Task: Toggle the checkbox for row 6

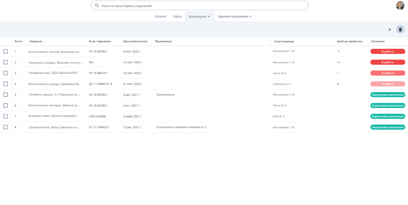Action: click(5, 105)
